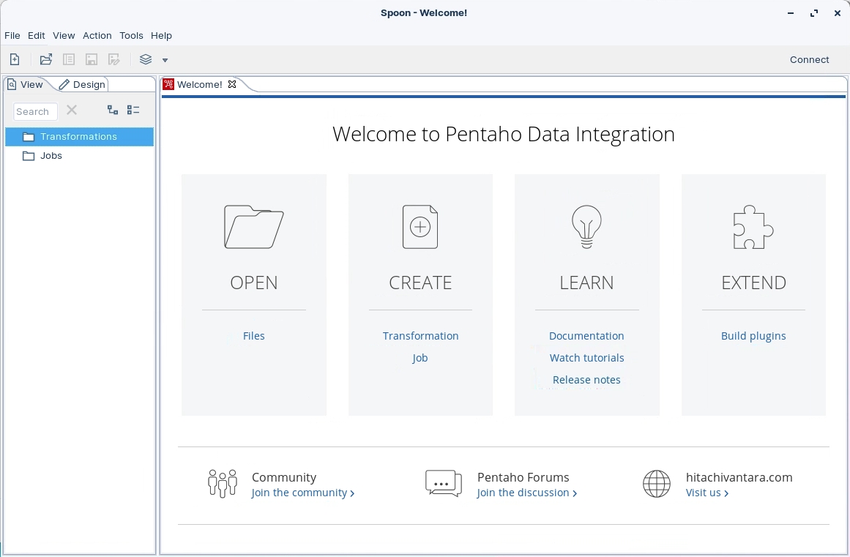Click the LEARN lightbulb icon
Image resolution: width=850 pixels, height=557 pixels.
pyautogui.click(x=586, y=227)
